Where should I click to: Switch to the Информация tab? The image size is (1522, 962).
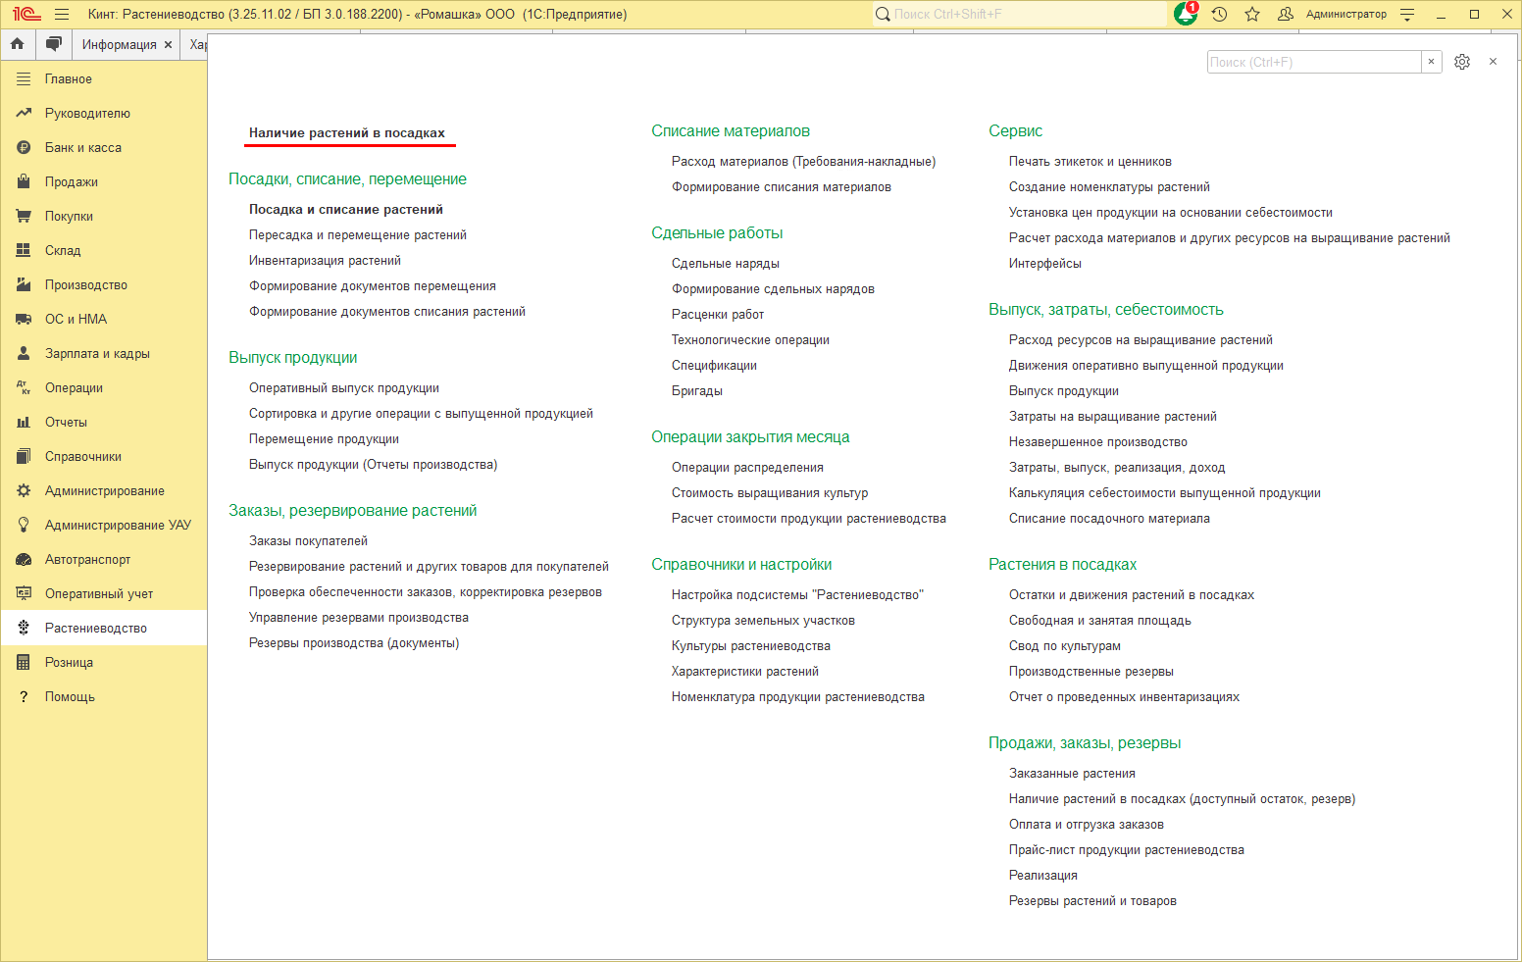tap(119, 45)
